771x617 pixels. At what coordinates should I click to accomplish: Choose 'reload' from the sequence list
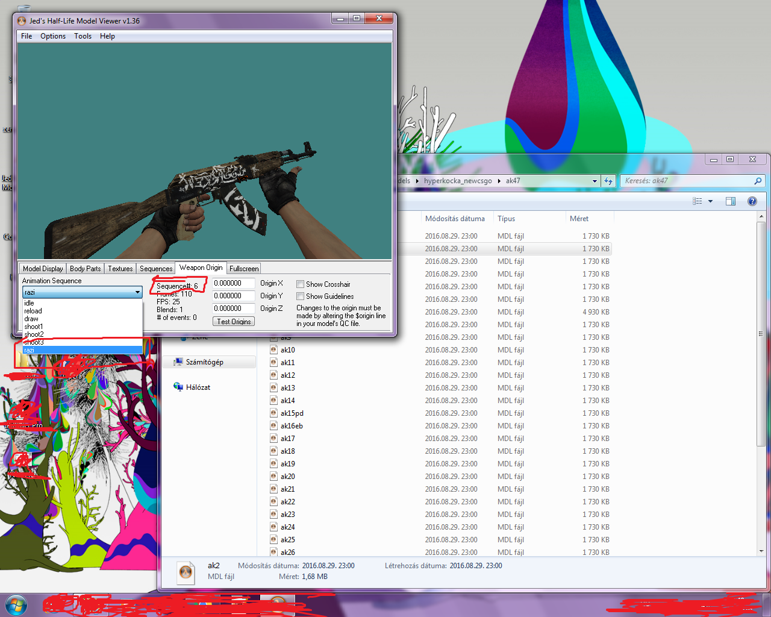click(x=83, y=311)
